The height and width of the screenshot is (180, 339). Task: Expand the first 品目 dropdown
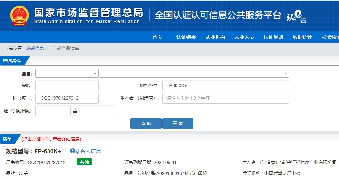[x=67, y=73]
